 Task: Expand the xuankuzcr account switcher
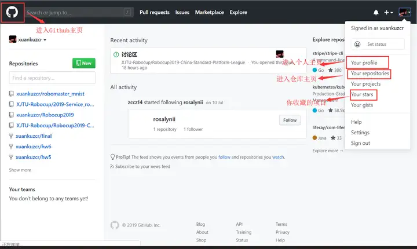click(x=28, y=39)
